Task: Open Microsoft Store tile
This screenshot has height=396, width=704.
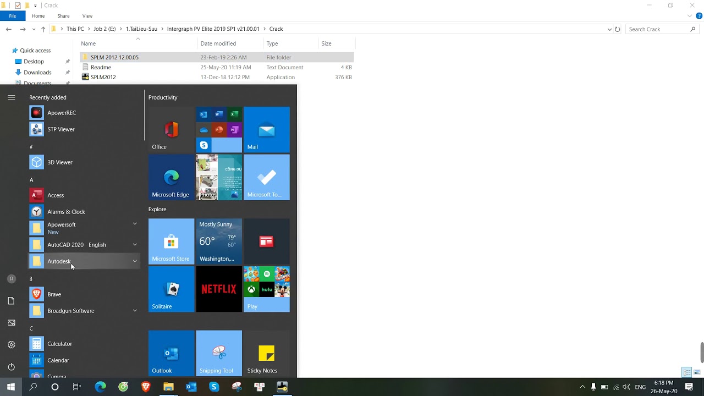Action: click(171, 241)
